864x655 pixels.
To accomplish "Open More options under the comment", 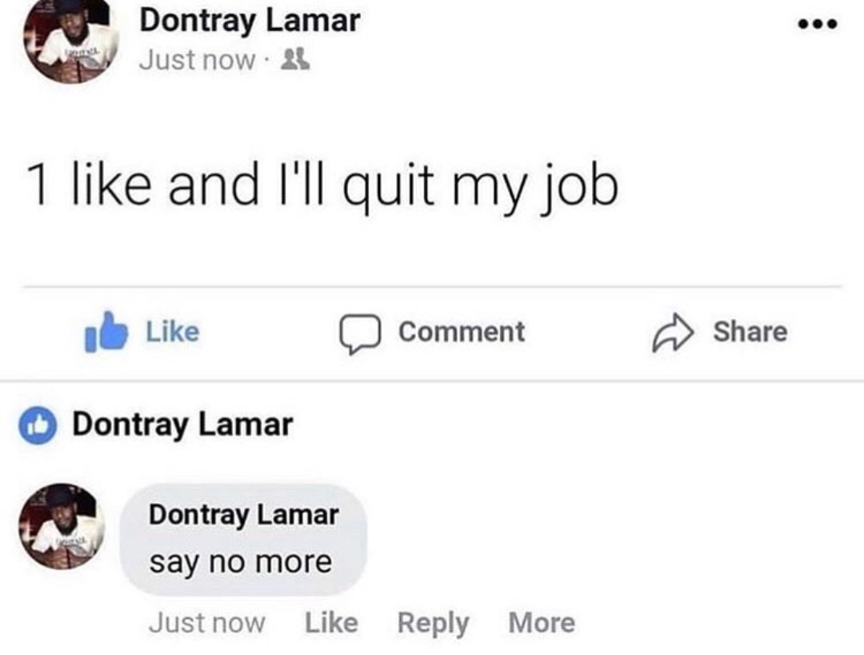I will point(542,623).
